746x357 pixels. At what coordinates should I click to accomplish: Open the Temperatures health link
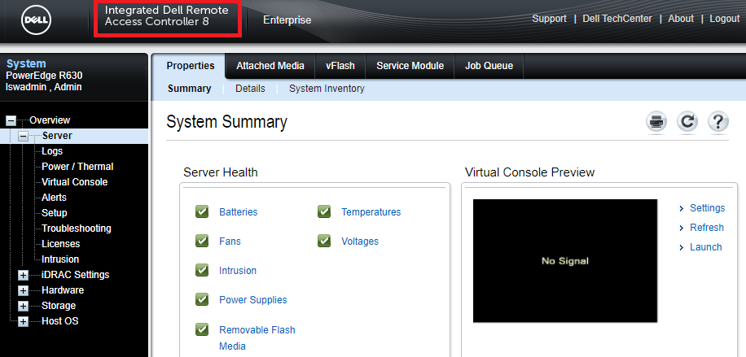371,212
